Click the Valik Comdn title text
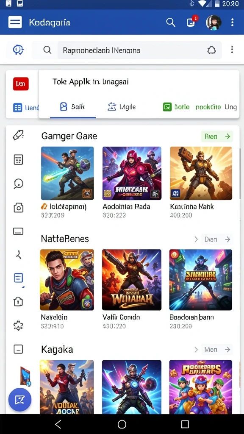Viewport: 244px width, 434px height. point(121,317)
